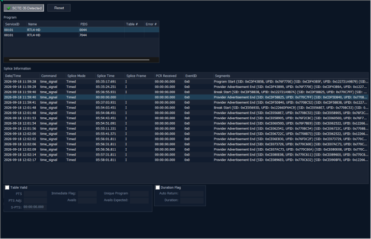Sort by the Date/Time column header
This screenshot has height=239, width=371.
[22, 76]
